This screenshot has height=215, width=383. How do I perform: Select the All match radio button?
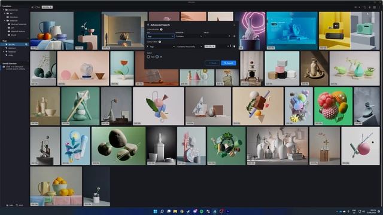click(x=157, y=57)
